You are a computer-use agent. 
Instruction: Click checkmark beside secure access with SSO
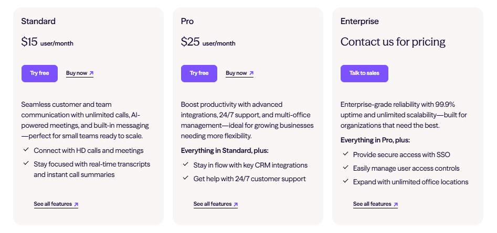tap(345, 154)
